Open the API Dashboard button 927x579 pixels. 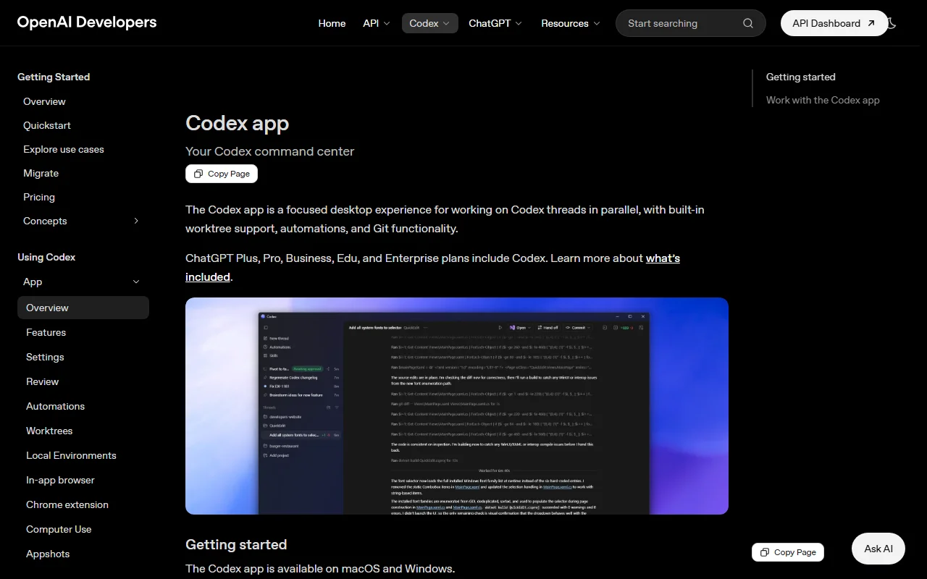click(834, 23)
